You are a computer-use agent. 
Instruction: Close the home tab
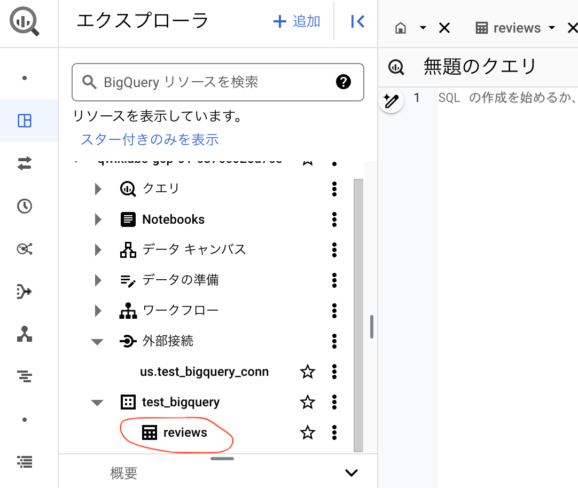[x=444, y=28]
